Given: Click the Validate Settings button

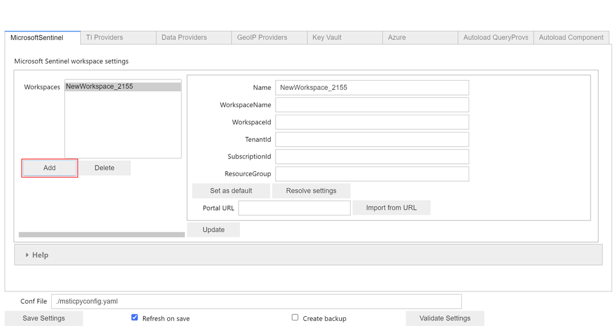Looking at the screenshot, I should 445,319.
